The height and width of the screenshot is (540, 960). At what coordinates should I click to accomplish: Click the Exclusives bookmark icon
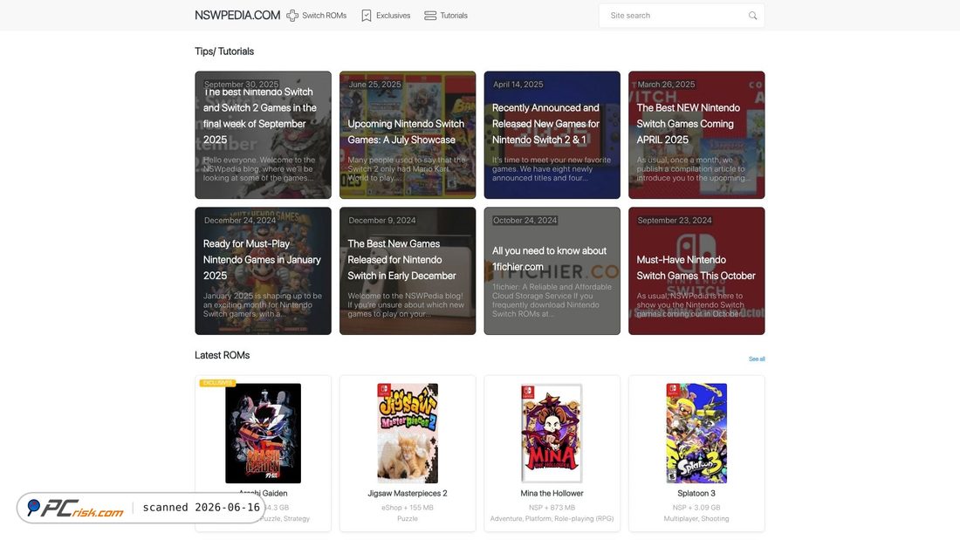click(367, 16)
